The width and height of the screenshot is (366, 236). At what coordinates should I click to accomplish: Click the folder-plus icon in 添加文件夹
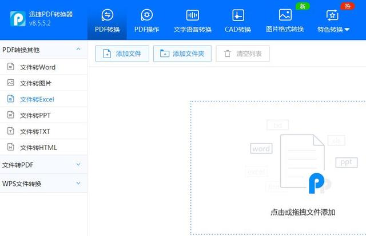(165, 53)
